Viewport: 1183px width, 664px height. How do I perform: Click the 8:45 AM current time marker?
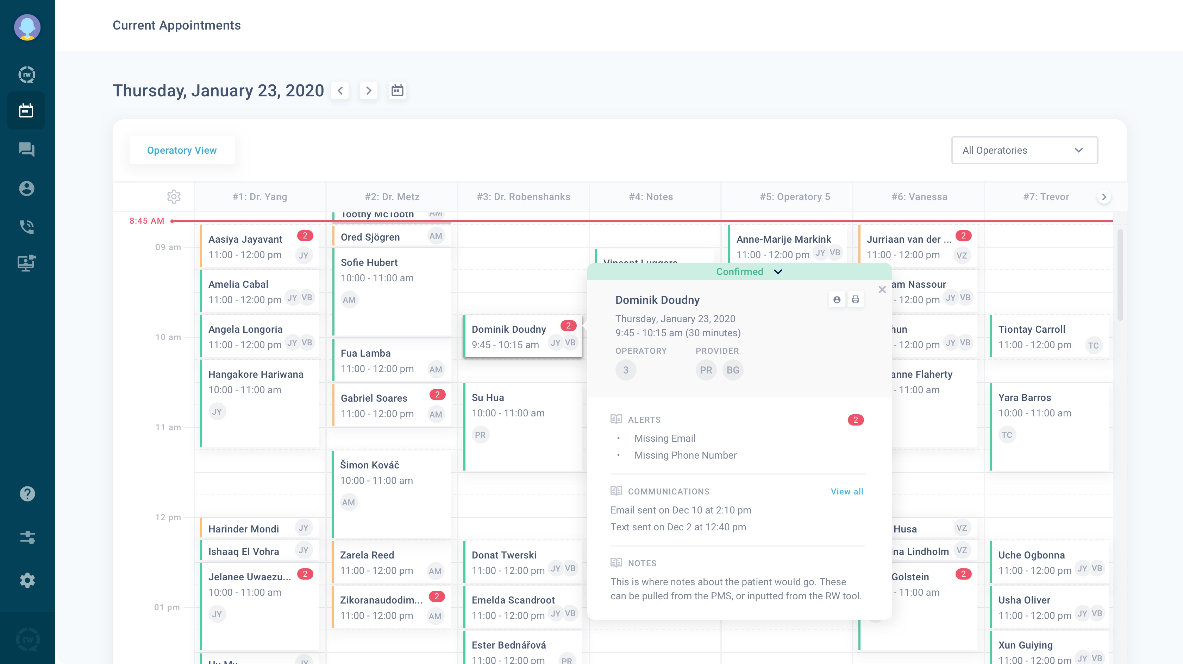(x=146, y=221)
